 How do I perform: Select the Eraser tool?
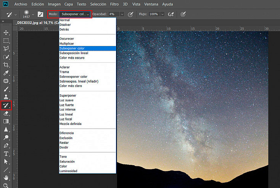(x=6, y=113)
